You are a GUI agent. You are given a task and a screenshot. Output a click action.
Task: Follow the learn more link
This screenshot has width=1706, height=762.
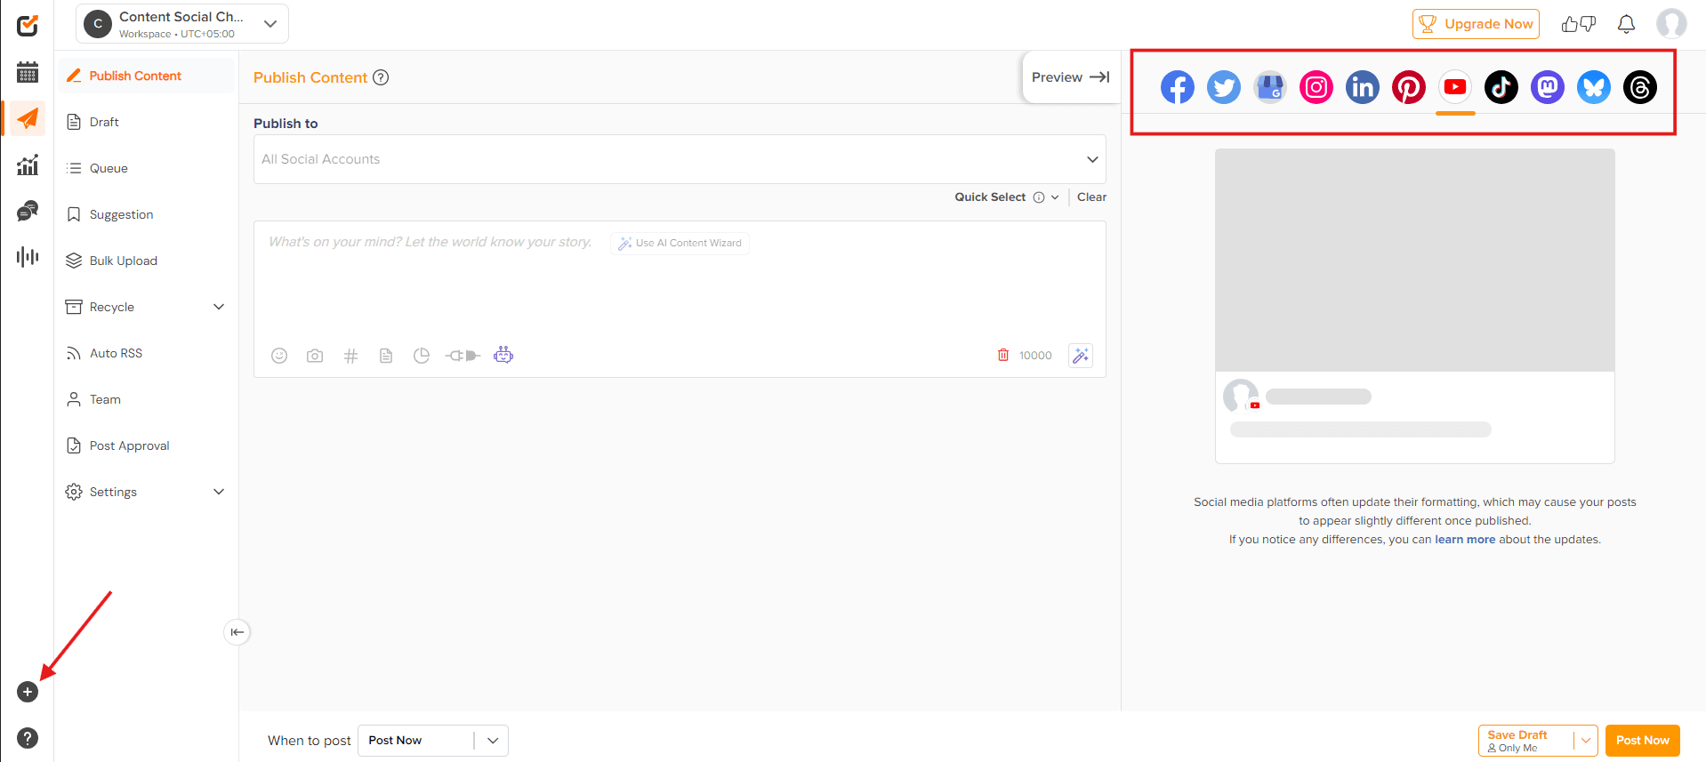click(x=1464, y=540)
